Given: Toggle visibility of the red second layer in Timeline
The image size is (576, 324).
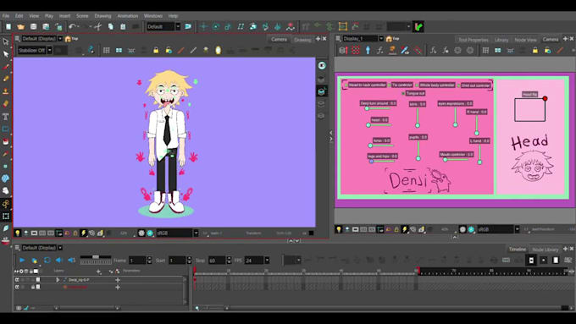Looking at the screenshot, I should 17,287.
